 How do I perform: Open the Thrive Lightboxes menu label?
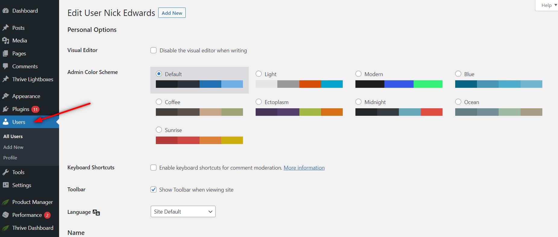click(x=33, y=79)
